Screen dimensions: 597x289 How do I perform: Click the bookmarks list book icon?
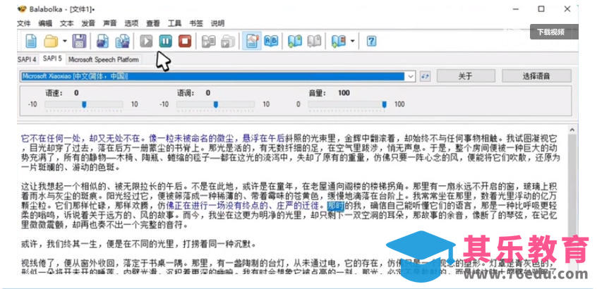point(338,41)
